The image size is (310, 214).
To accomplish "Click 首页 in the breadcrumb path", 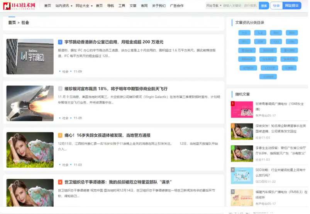I will coord(12,23).
